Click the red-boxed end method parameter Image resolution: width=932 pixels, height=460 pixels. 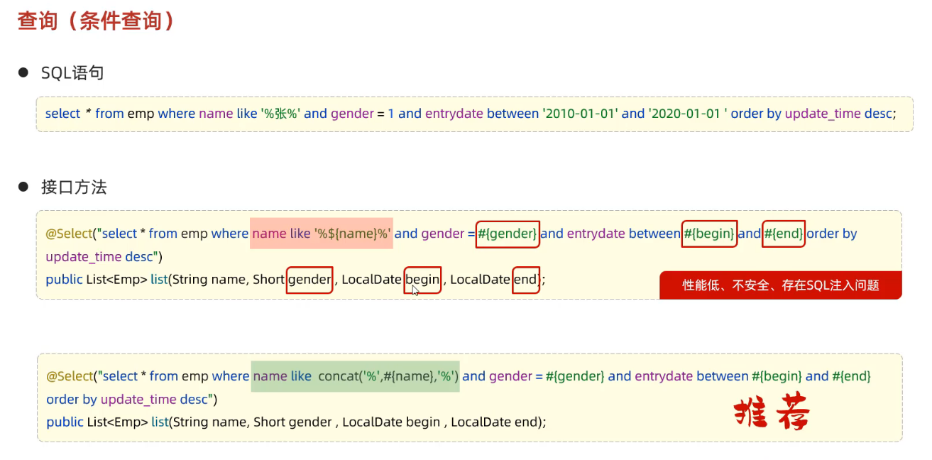coord(525,280)
